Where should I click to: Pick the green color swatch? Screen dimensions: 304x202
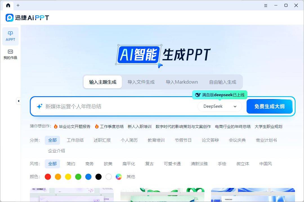pos(78,177)
